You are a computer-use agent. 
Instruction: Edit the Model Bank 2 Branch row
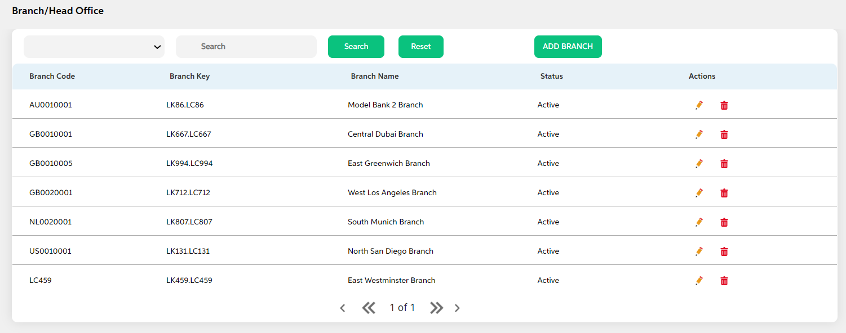click(x=699, y=105)
